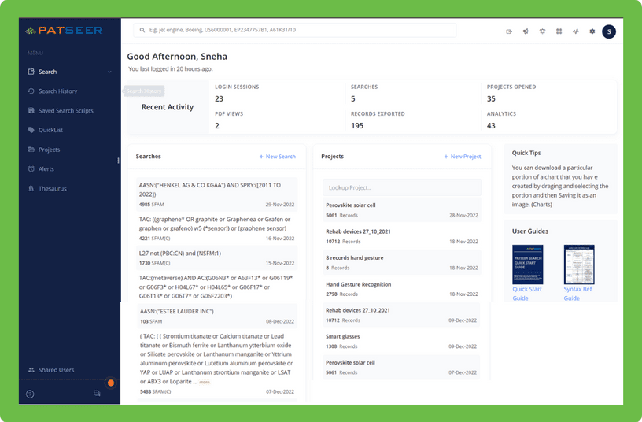
Task: Open announcements megaphone icon
Action: [526, 31]
